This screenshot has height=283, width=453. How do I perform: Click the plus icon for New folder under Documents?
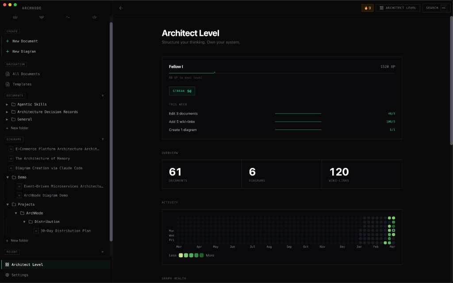[7, 128]
